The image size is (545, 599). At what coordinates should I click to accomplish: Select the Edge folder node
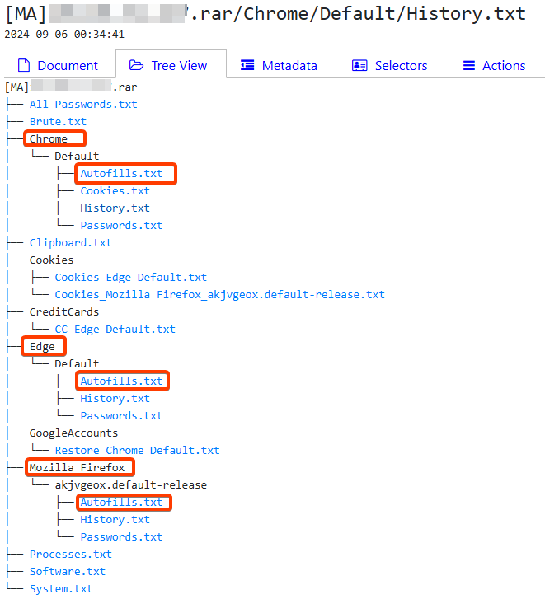(42, 347)
